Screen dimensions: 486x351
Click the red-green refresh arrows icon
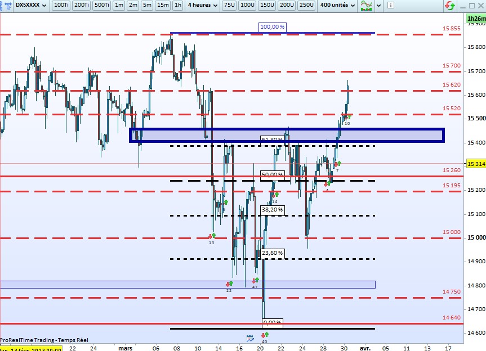[x=449, y=6]
